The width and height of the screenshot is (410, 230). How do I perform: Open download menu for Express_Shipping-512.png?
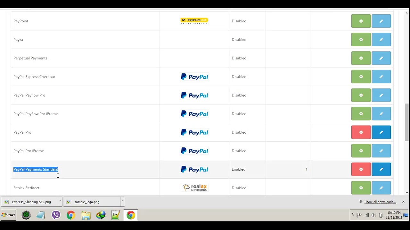click(60, 202)
